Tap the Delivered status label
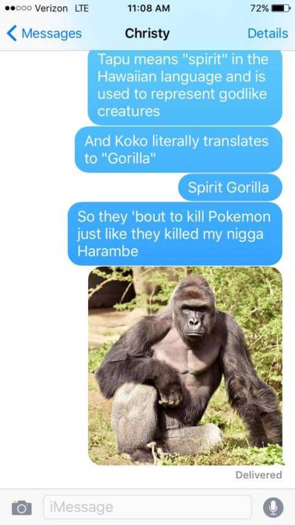 (x=259, y=475)
